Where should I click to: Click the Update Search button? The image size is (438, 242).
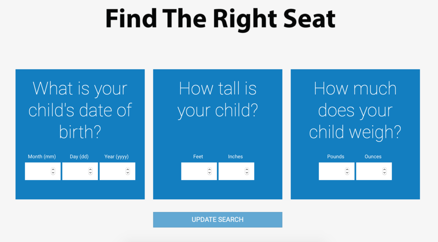[x=218, y=219]
